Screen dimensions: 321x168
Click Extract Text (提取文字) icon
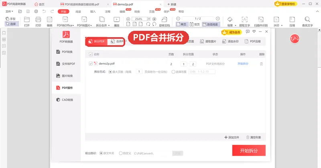244,22
